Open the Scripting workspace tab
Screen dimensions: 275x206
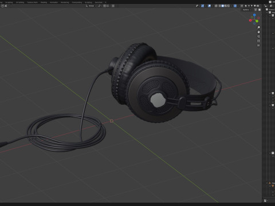tap(88, 2)
